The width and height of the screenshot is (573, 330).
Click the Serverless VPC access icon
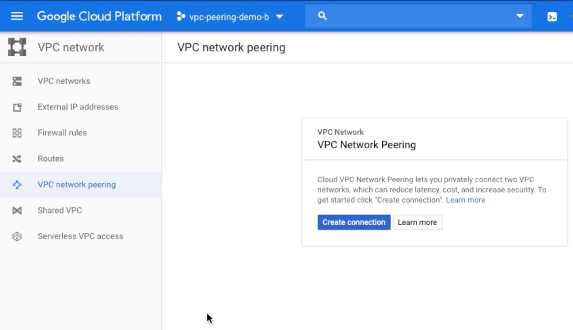[17, 236]
